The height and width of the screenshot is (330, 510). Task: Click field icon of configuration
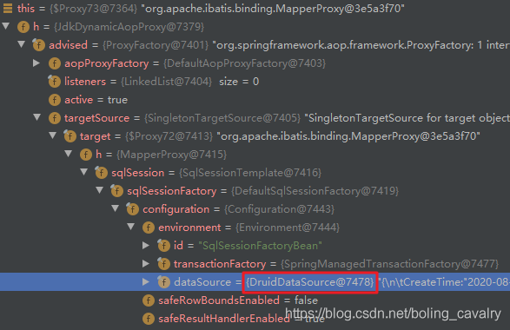coord(132,208)
